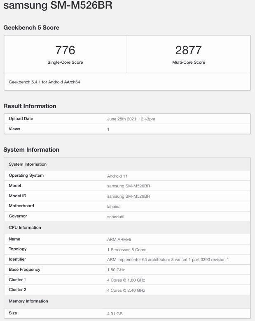Select the 4.91 GB memory size value
Image resolution: width=255 pixels, height=321 pixels.
[115, 314]
